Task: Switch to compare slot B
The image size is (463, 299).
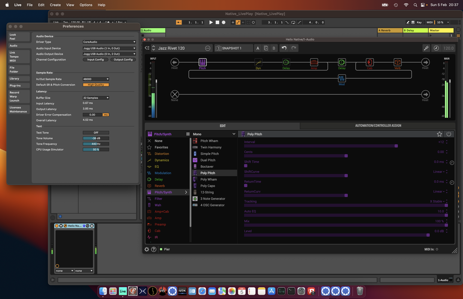Action: click(274, 48)
